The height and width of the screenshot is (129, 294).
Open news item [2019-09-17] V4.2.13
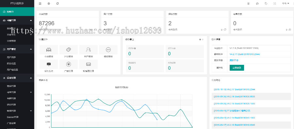(x=234, y=125)
